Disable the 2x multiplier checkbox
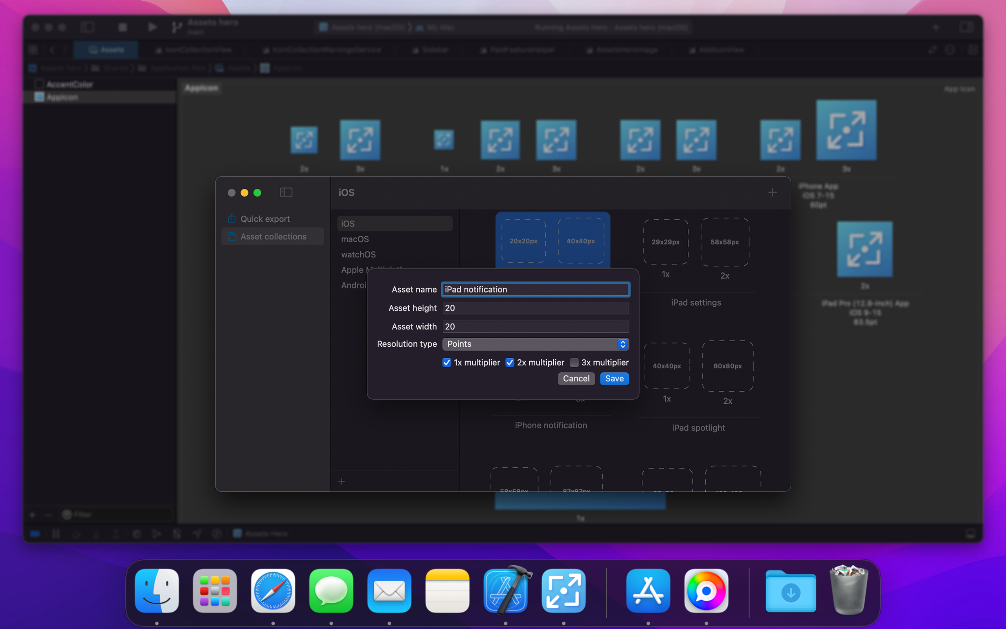The image size is (1006, 629). [x=510, y=362]
